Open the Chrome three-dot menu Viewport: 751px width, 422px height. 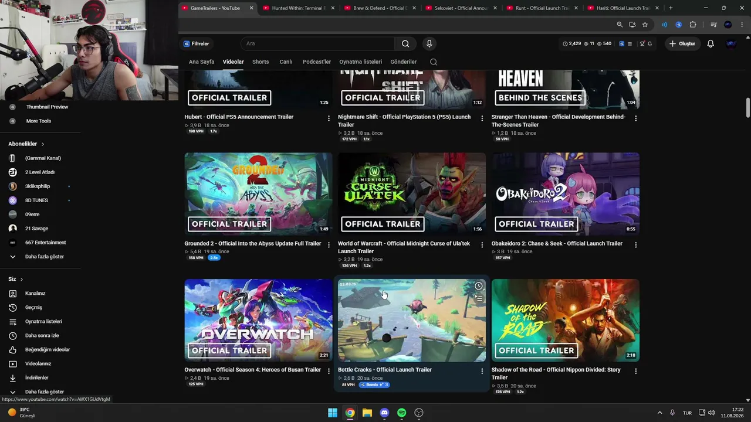coord(742,25)
